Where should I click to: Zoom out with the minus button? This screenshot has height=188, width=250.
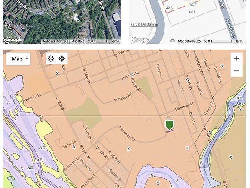pyautogui.click(x=237, y=70)
